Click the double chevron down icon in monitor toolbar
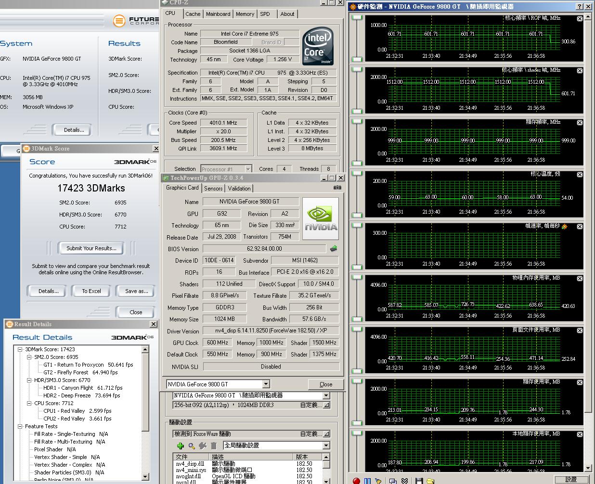The height and width of the screenshot is (484, 595). coord(404,480)
